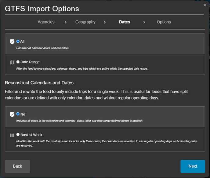Viewport: 210px width, 178px height.
Task: Click the checked shield icon beside No
Action: tap(12, 115)
